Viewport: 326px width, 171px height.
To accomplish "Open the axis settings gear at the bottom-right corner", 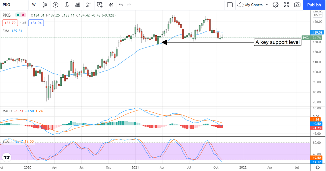I will point(318,168).
